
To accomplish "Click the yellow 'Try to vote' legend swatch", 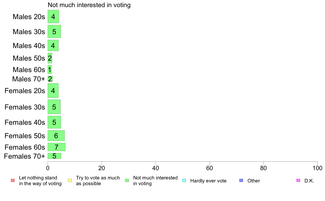I will (70, 181).
